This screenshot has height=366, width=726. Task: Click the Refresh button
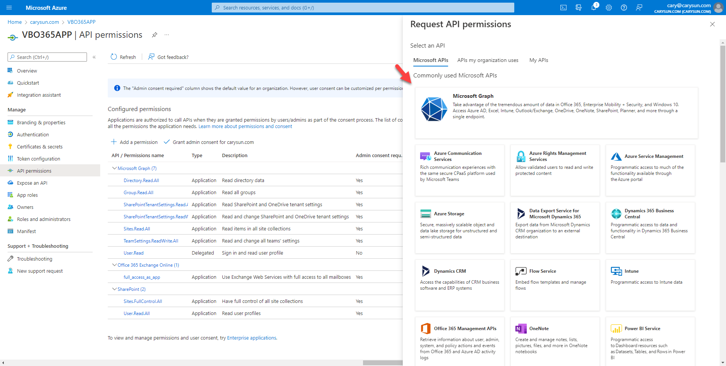click(x=123, y=57)
